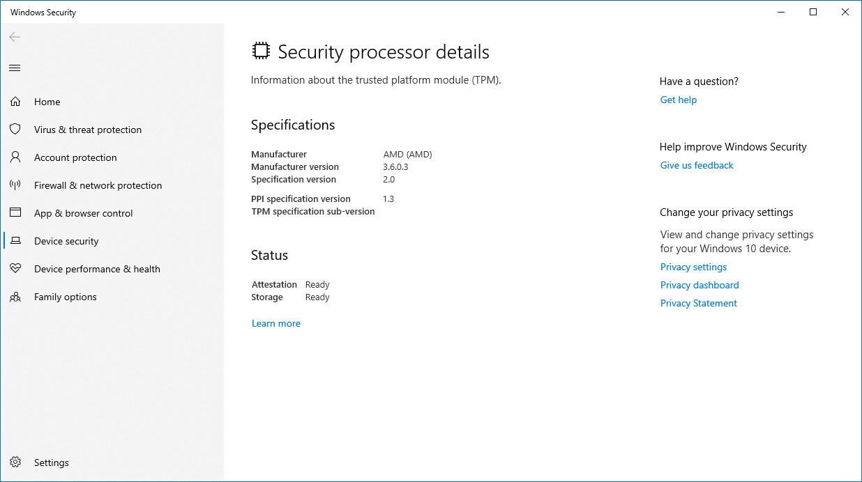This screenshot has height=482, width=862.
Task: Minimize the Windows Security window
Action: [781, 12]
